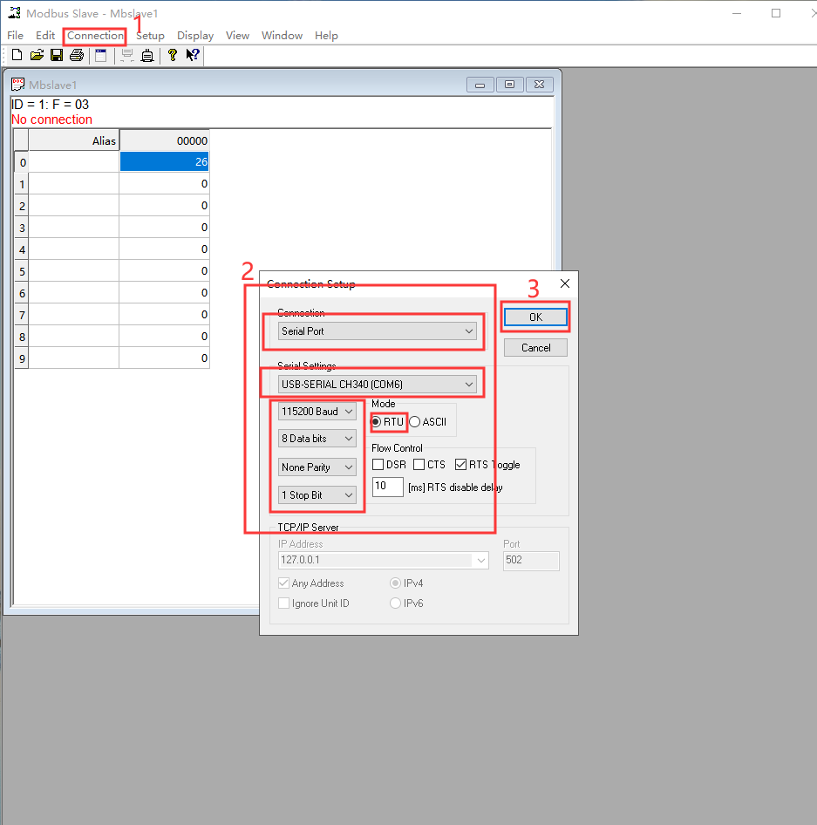
Task: Click the Cancel button
Action: click(535, 348)
